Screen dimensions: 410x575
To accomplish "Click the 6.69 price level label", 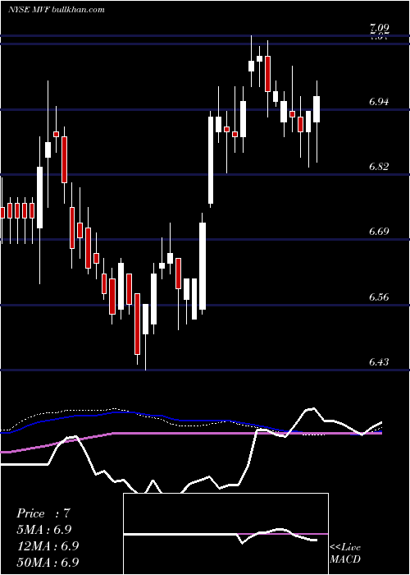I will (x=379, y=232).
